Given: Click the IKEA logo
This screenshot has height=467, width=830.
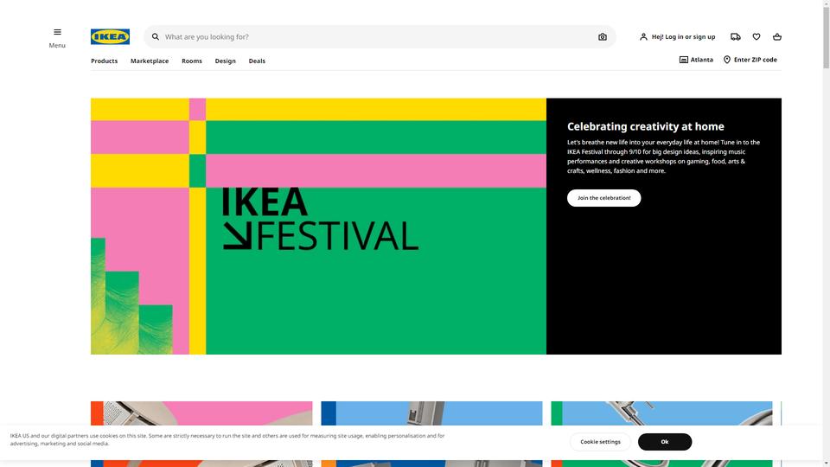Looking at the screenshot, I should point(110,36).
